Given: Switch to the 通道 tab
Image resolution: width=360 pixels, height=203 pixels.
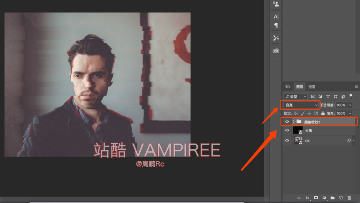Looking at the screenshot, I should (x=312, y=87).
